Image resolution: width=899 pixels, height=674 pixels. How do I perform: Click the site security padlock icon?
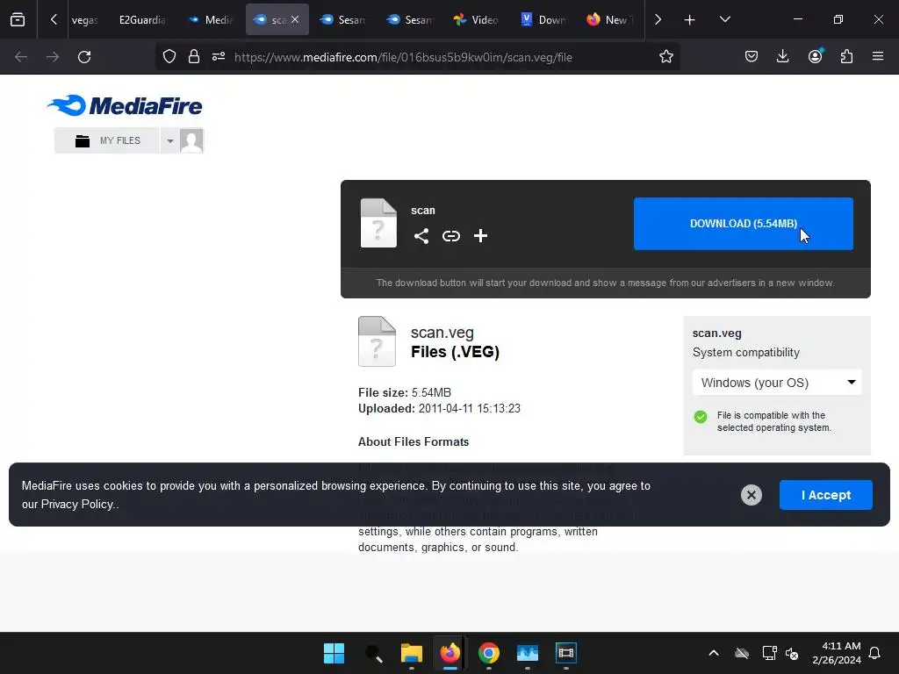[x=194, y=57]
